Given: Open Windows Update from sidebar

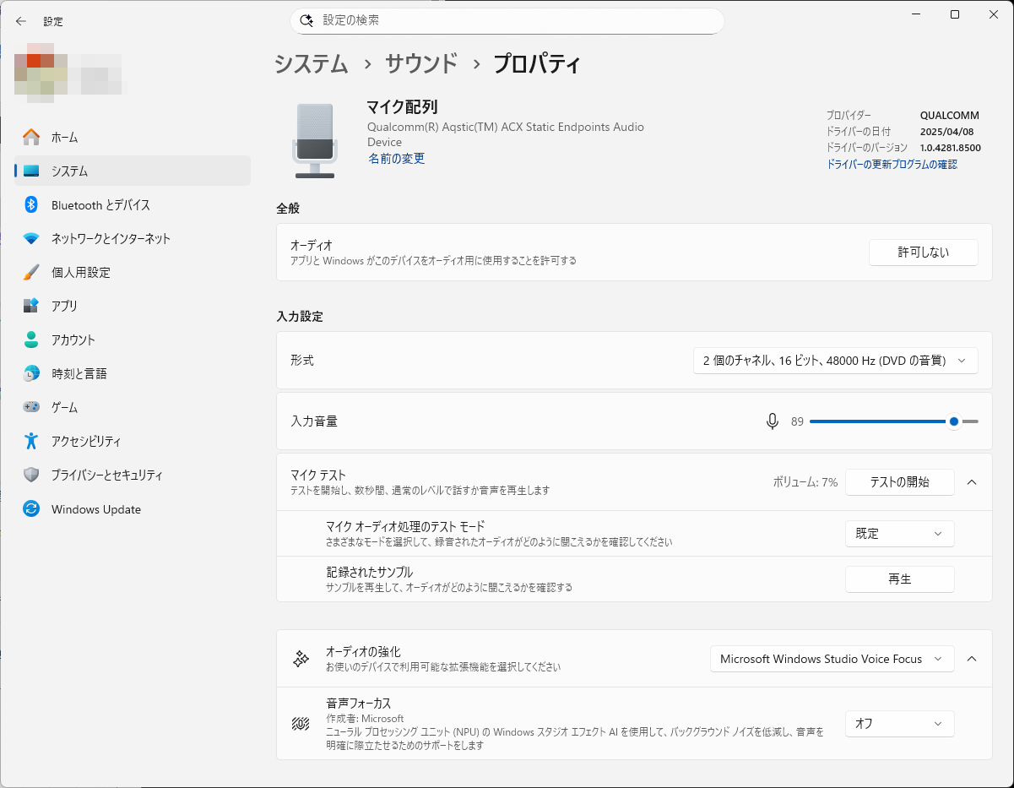Looking at the screenshot, I should coord(95,508).
